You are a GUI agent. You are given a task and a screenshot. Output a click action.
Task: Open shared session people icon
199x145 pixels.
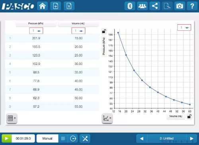click(142, 6)
